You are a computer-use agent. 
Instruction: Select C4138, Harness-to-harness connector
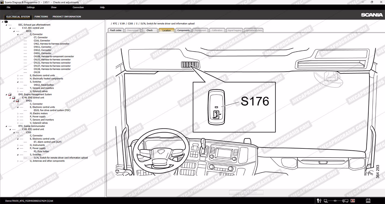point(52,69)
